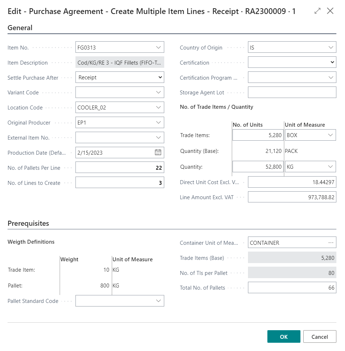The height and width of the screenshot is (351, 345).
Task: Close the Purchase Agreement dialog
Action: tap(330, 11)
